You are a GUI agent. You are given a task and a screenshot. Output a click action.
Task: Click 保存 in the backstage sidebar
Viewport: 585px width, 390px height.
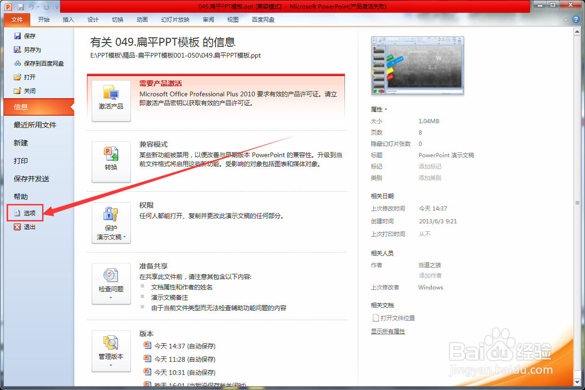(x=25, y=36)
